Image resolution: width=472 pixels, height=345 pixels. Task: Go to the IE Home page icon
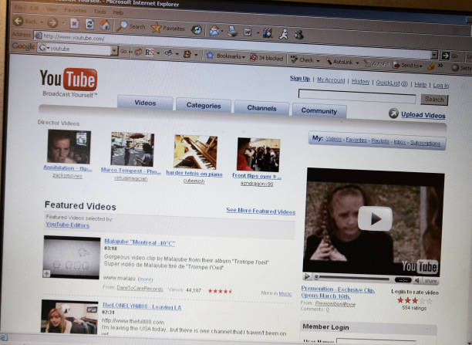pyautogui.click(x=103, y=25)
